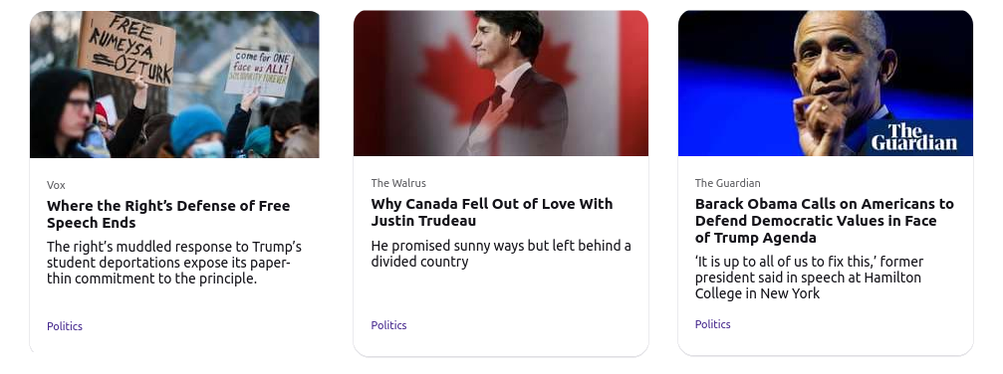
Task: Click the 'Free Rumeysa Ozturk' sign in photo
Action: click(126, 48)
